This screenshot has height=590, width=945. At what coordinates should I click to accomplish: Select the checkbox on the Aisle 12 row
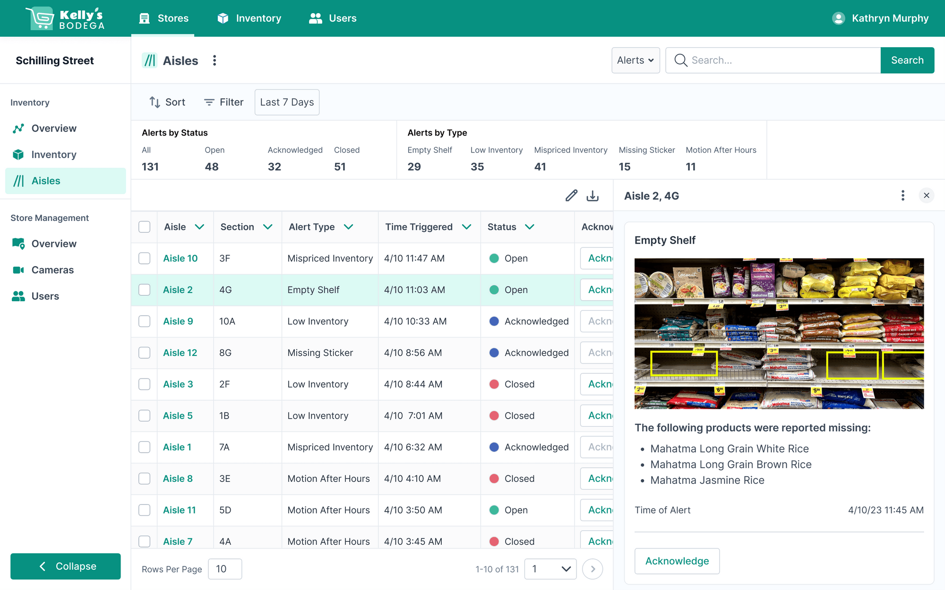click(x=144, y=353)
